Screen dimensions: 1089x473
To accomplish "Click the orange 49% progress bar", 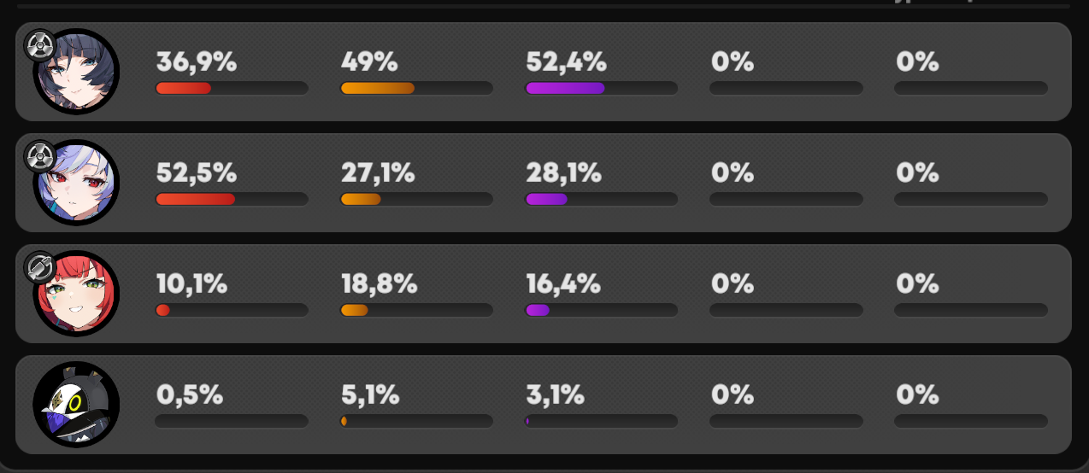I will pyautogui.click(x=416, y=88).
